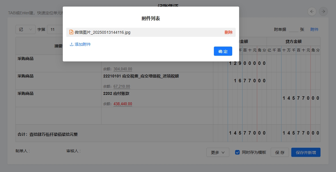
Task: Click the upload arrow icon
Action: [72, 44]
